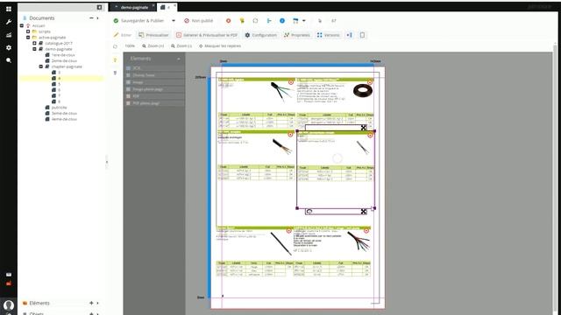
Task: Collapse the chapter-paginate tree node
Action: coord(41,66)
